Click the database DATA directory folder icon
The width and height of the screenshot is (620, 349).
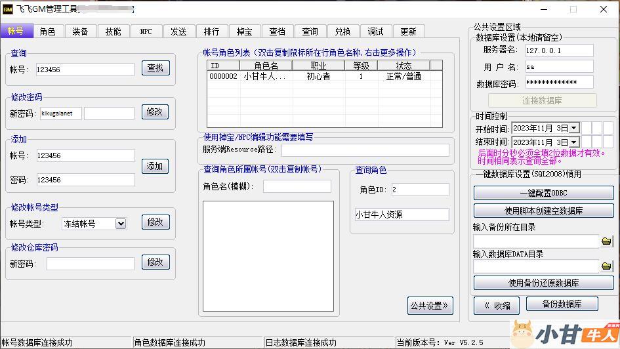click(606, 266)
